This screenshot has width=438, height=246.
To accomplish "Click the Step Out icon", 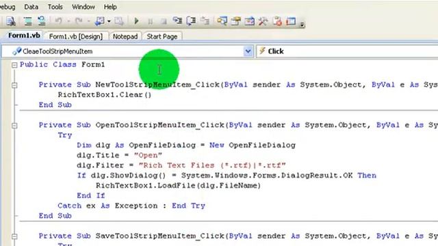I will click(x=205, y=21).
